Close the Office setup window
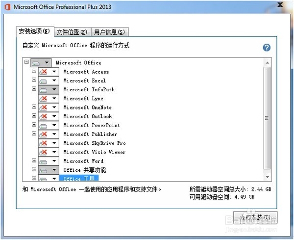Screen dimensions: 294x240 click(x=280, y=5)
